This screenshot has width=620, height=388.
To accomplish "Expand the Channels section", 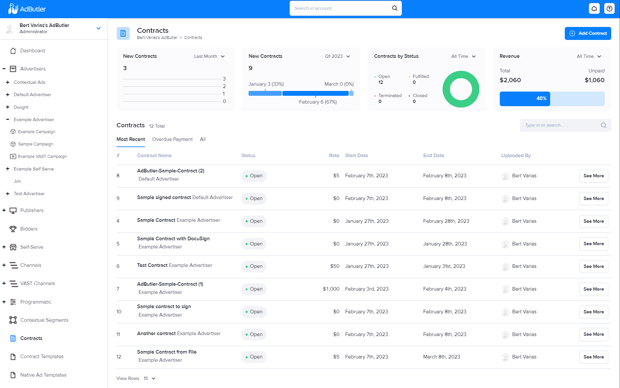I will tap(4, 265).
